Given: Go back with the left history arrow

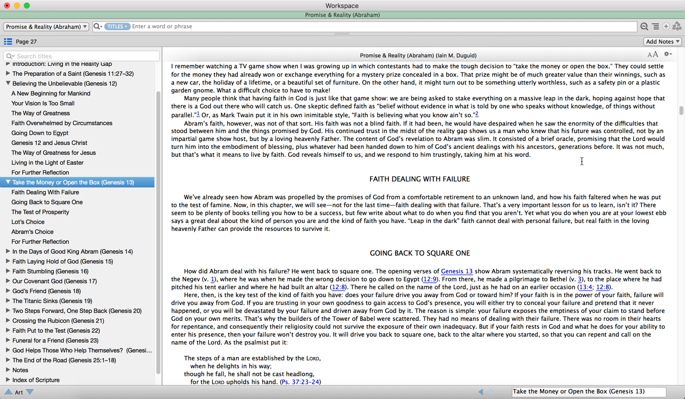Looking at the screenshot, I should [x=481, y=392].
